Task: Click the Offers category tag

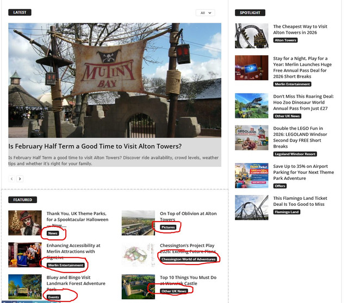Action: 280,186
